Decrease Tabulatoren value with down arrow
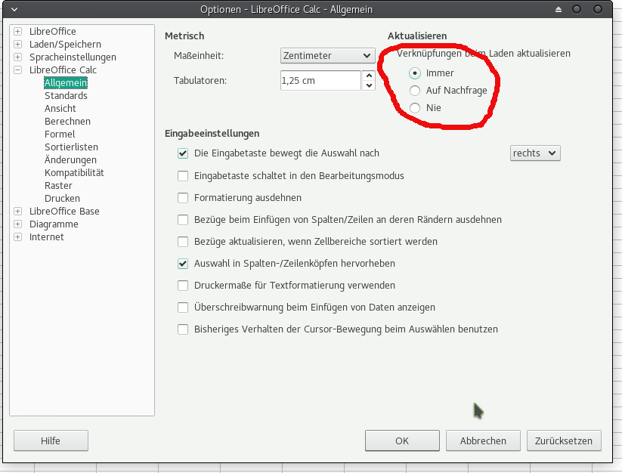Screen dimensions: 622x473 369,85
